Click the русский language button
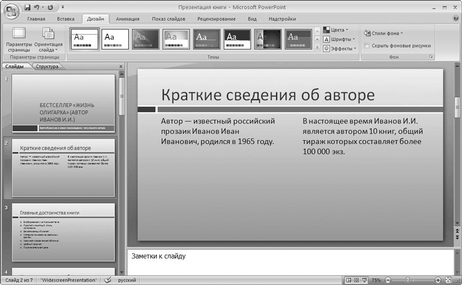Image resolution: width=462 pixels, height=285 pixels. pyautogui.click(x=127, y=280)
